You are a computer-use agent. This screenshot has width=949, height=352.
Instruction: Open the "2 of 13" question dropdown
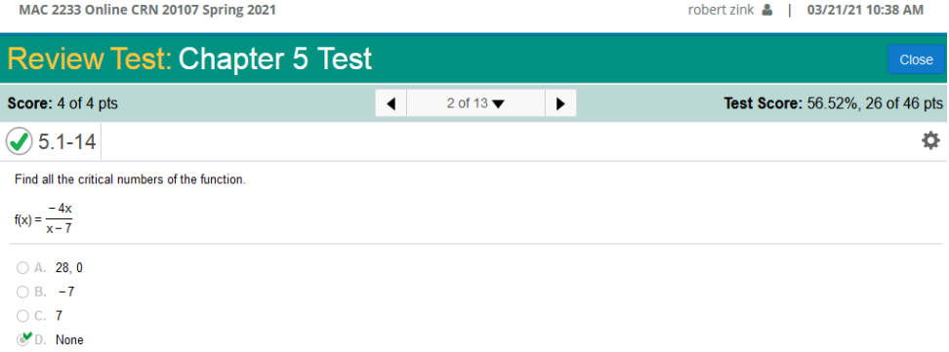475,103
